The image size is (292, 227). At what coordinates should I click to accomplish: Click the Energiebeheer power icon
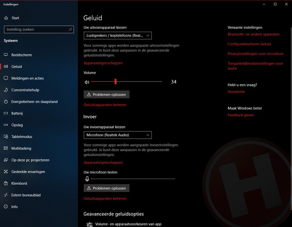[x=6, y=102]
